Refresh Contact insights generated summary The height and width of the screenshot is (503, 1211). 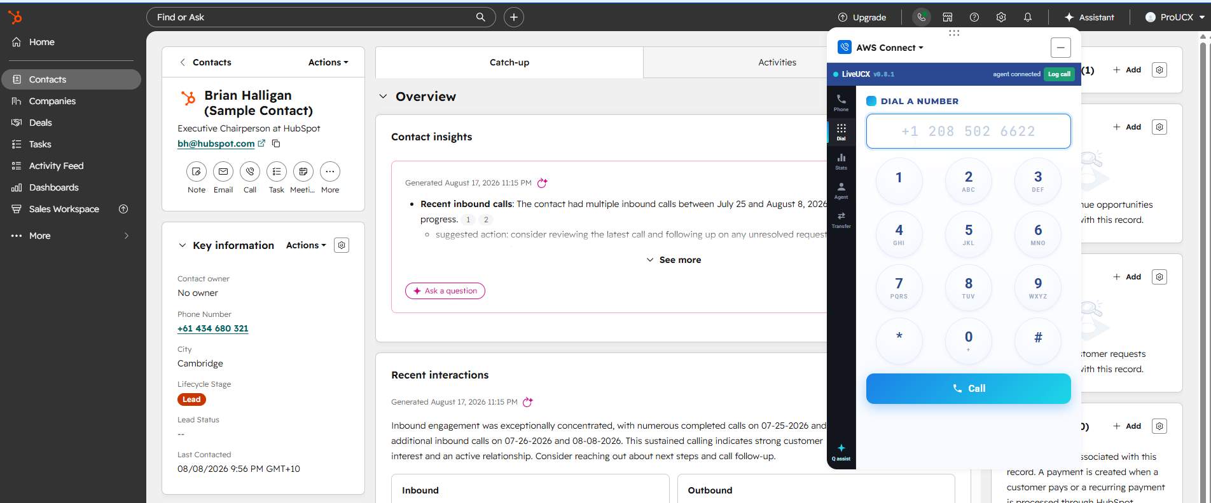click(543, 183)
